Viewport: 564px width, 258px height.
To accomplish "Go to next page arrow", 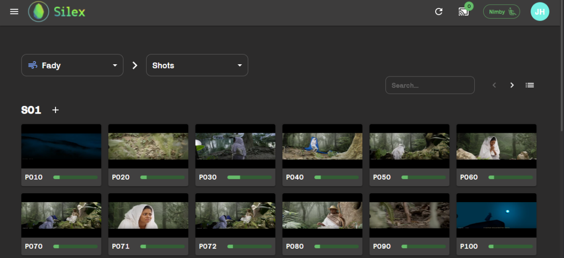I will pyautogui.click(x=512, y=85).
